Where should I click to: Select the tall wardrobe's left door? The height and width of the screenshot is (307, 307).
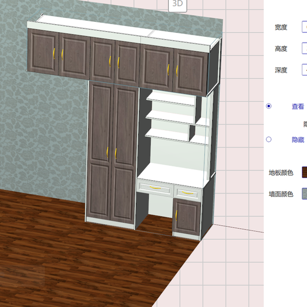click(99, 151)
